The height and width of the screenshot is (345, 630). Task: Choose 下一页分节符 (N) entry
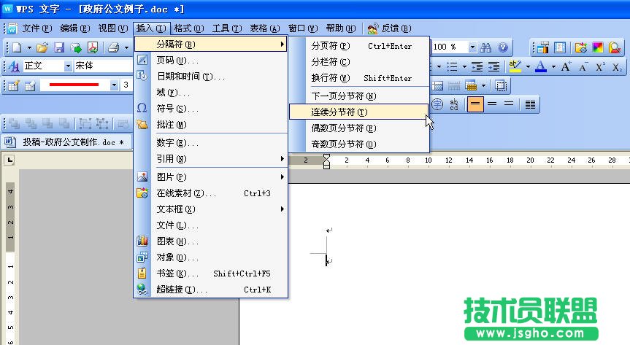[x=358, y=96]
